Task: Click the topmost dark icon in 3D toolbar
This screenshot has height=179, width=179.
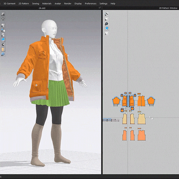Action: [3, 14]
